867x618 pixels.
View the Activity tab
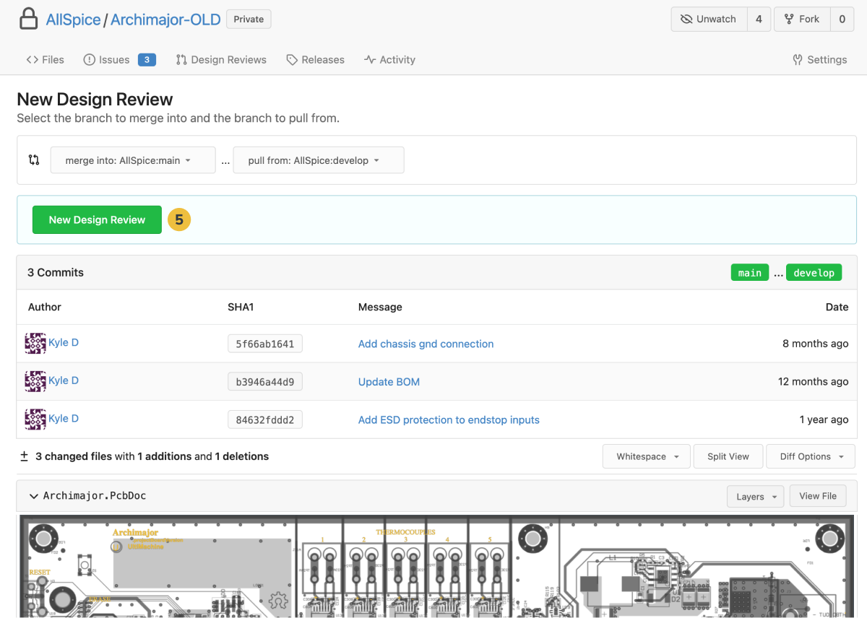tap(389, 60)
